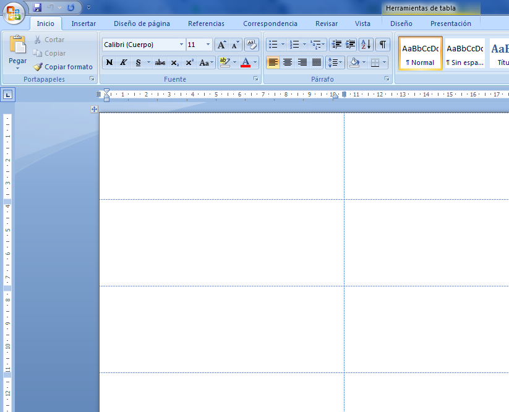The width and height of the screenshot is (509, 412).
Task: Click inside the first table cell
Action: click(x=221, y=156)
